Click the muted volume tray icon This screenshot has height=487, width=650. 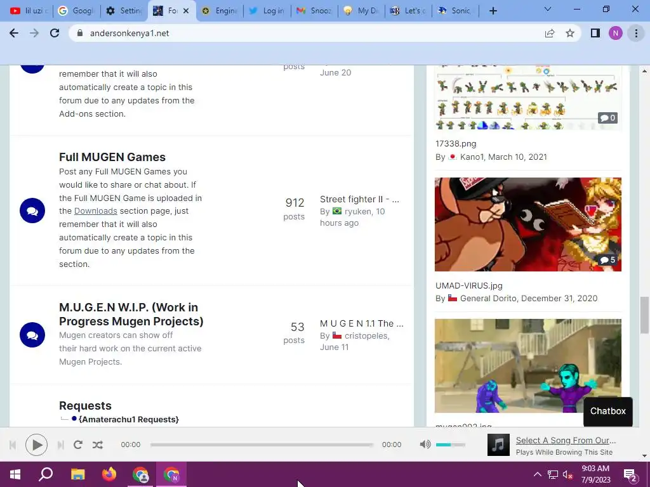pos(568,474)
